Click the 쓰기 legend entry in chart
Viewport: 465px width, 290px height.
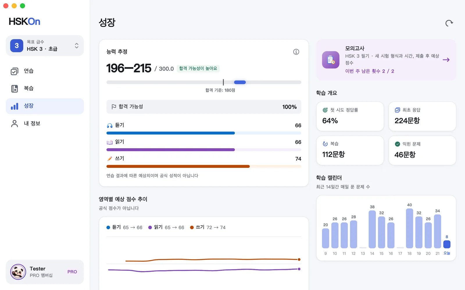(x=208, y=227)
